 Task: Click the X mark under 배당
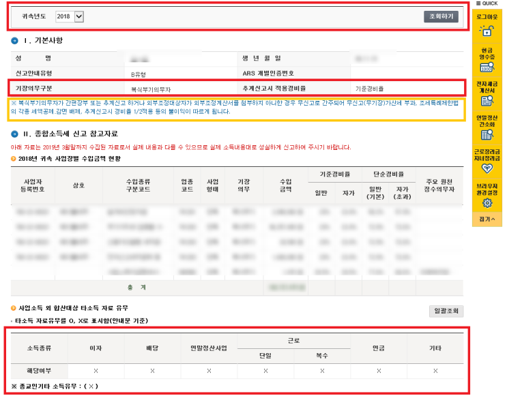click(x=152, y=371)
